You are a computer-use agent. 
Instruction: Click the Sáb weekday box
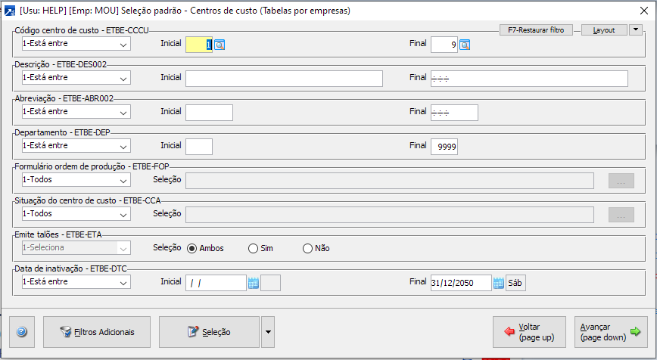coord(515,283)
